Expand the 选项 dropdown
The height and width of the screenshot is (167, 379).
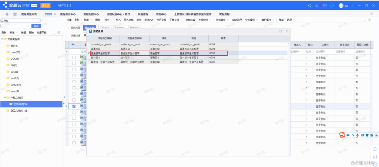(x=294, y=20)
